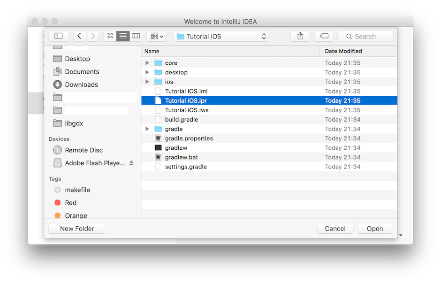Toggle the sidebar visibility button
Screen dimensions: 441x284
[59, 36]
